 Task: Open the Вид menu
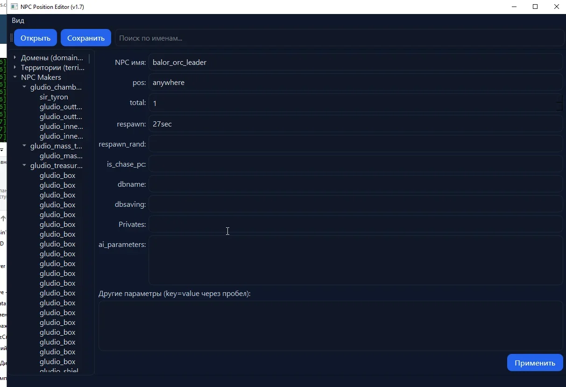tap(18, 21)
